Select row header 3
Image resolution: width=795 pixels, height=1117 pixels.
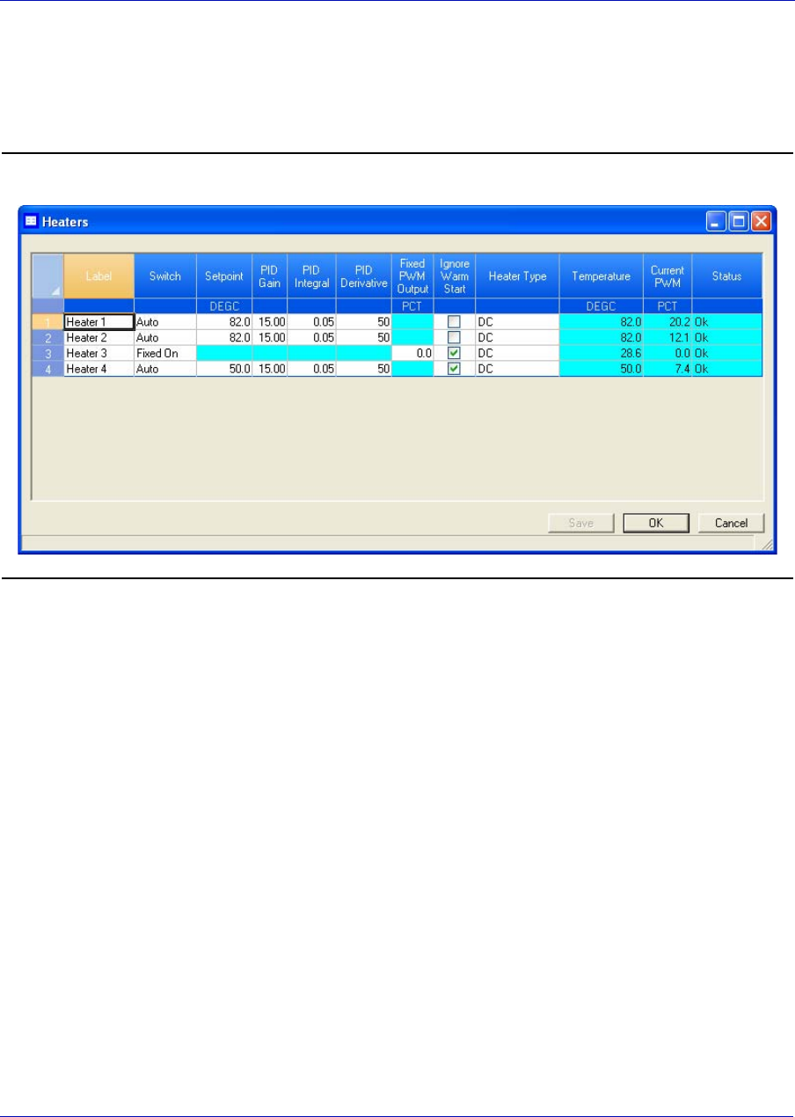47,354
